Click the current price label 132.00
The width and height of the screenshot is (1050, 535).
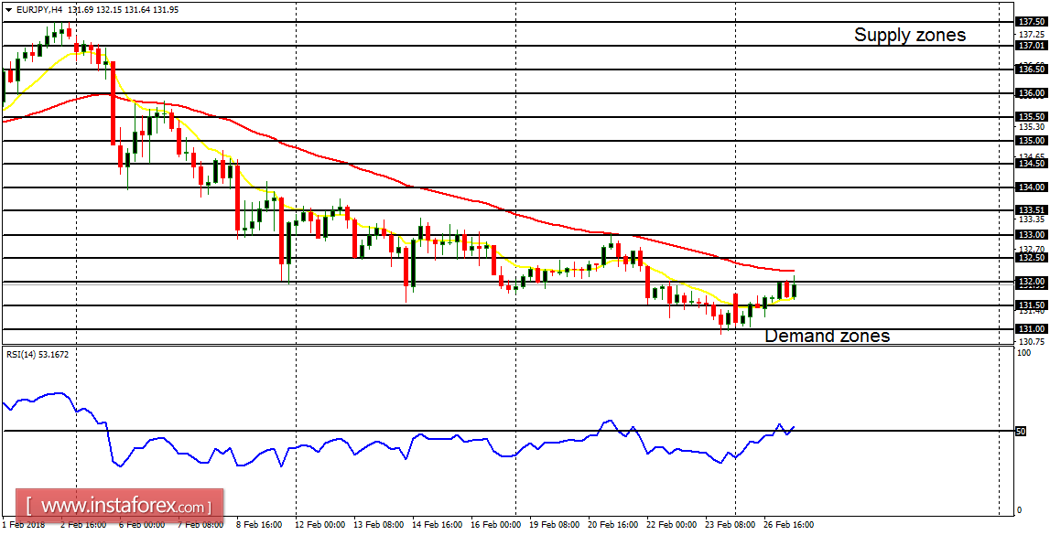coord(1030,282)
